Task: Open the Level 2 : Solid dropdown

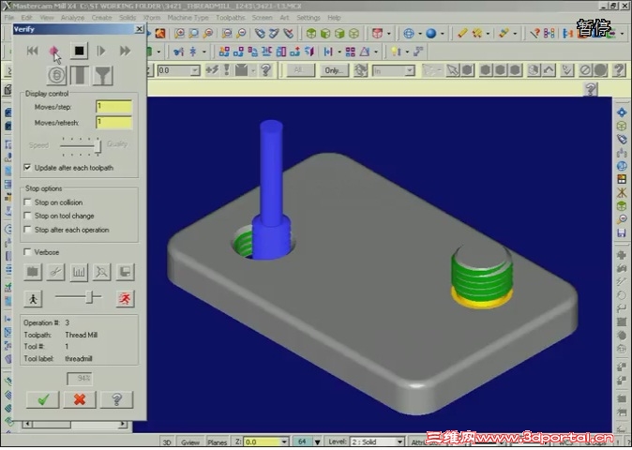Action: pyautogui.click(x=399, y=442)
